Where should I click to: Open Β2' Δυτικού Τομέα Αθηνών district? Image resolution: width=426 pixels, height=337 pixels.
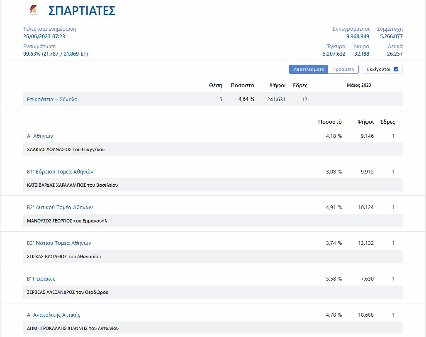pyautogui.click(x=60, y=208)
